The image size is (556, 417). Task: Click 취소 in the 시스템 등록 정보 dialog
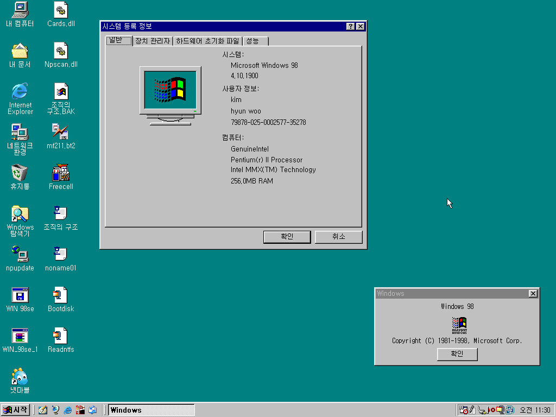[339, 237]
